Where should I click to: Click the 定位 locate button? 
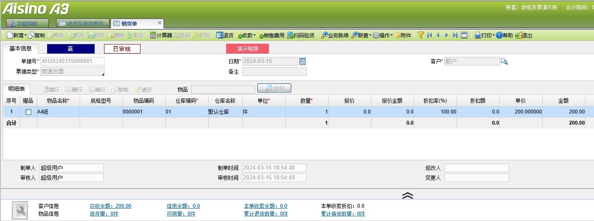point(274,89)
